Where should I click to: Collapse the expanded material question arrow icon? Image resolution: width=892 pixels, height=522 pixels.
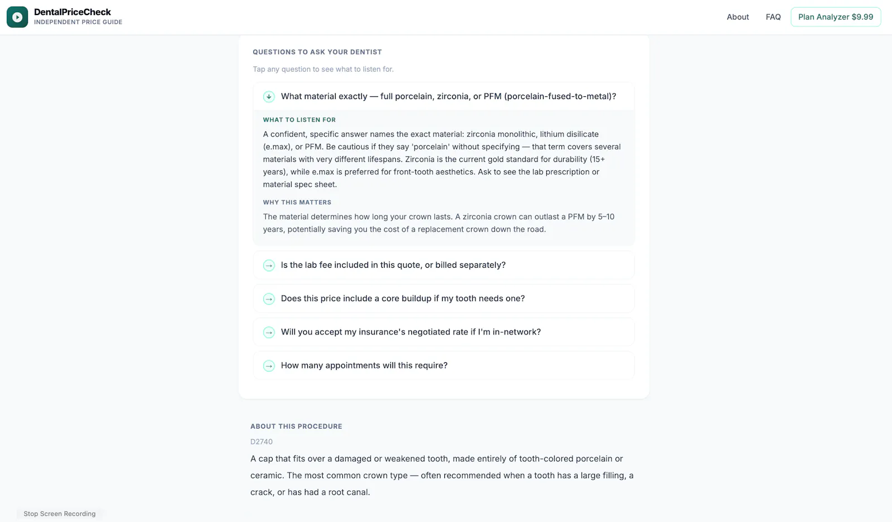tap(269, 97)
